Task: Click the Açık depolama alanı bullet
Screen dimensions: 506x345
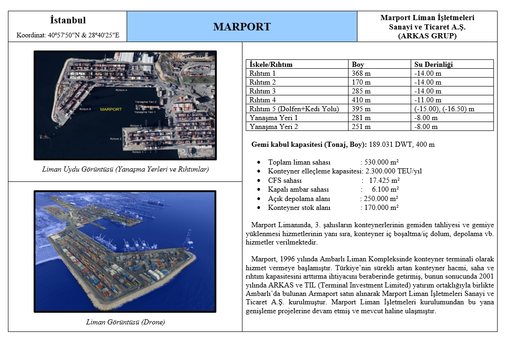Action: (x=299, y=198)
